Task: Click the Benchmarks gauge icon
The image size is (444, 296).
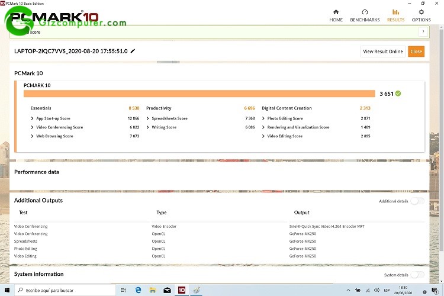Action: (365, 12)
